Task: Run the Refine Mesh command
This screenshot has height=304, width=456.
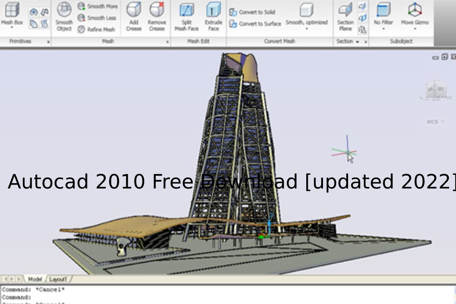Action: coord(97,29)
